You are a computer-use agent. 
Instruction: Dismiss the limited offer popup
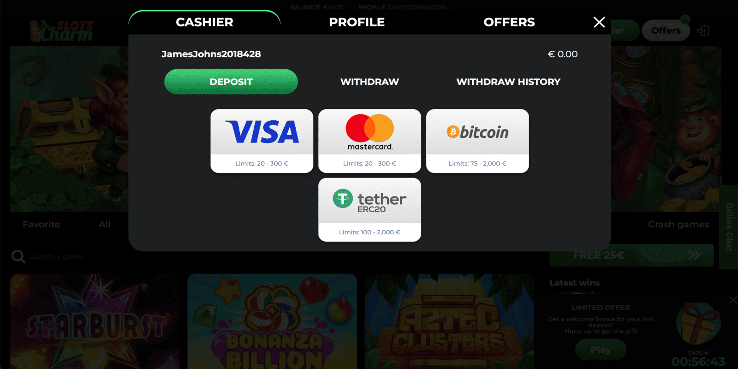pyautogui.click(x=733, y=300)
